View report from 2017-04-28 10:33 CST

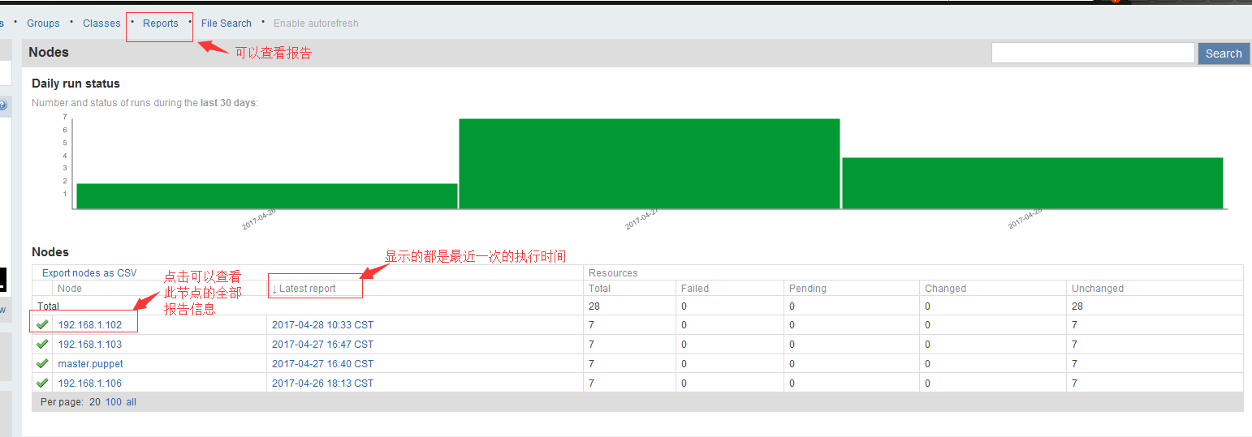322,325
